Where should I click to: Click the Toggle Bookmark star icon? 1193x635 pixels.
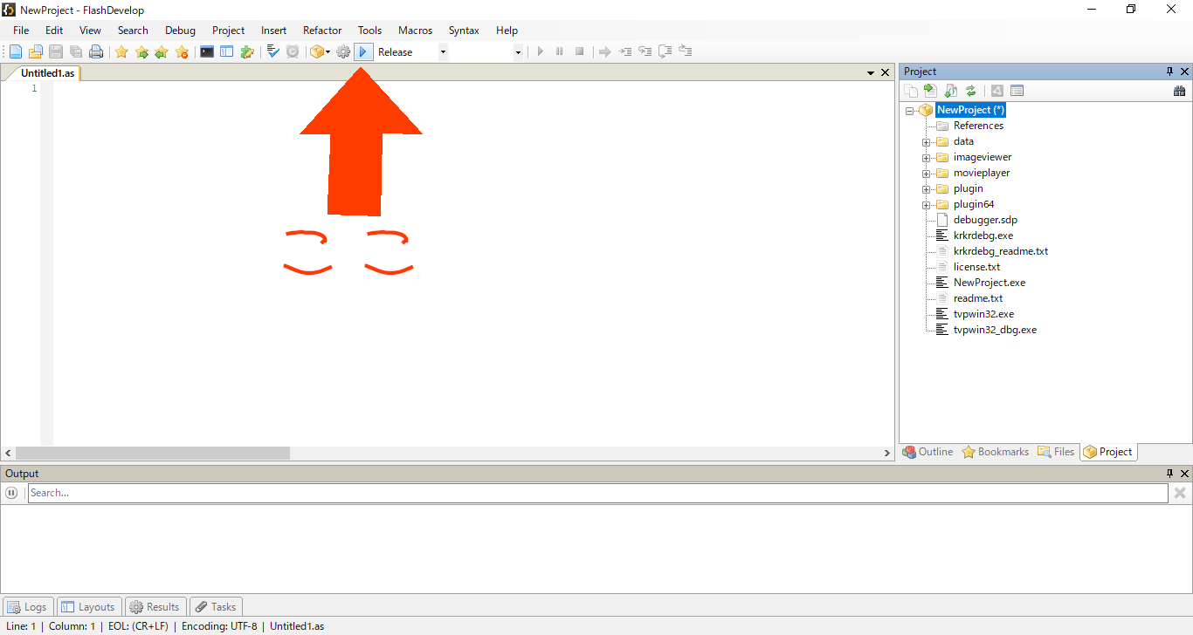pos(121,52)
